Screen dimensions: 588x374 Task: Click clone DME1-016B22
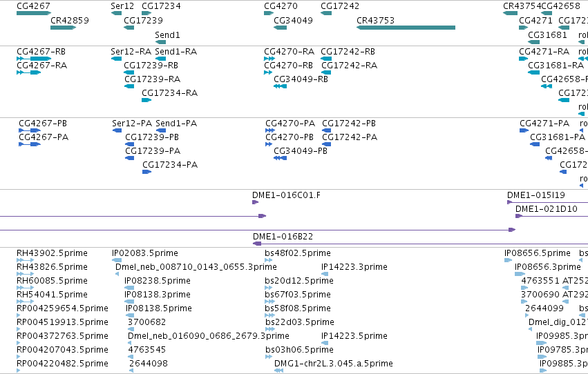420,244
